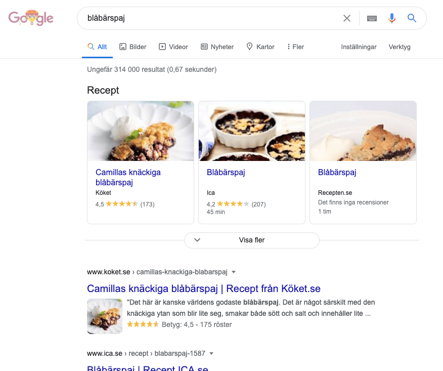Open the Ica Blåbärspaj recipe card image
Image resolution: width=443 pixels, height=371 pixels.
tap(252, 131)
